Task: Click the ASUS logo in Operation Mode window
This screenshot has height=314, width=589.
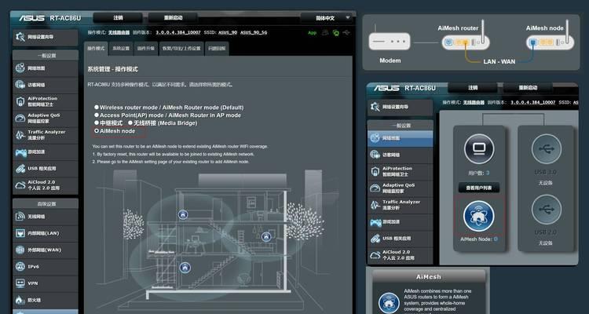Action: [32, 18]
